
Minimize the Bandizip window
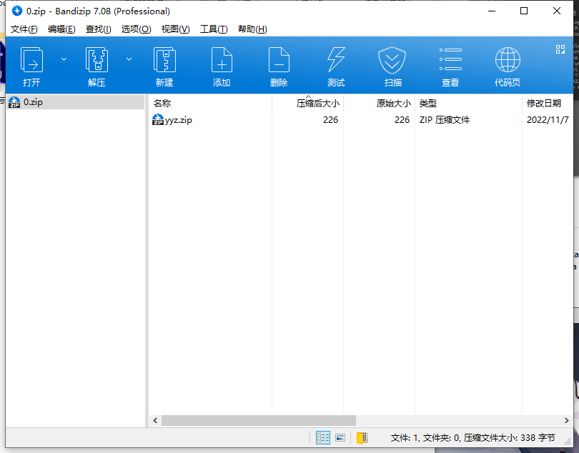[x=492, y=11]
